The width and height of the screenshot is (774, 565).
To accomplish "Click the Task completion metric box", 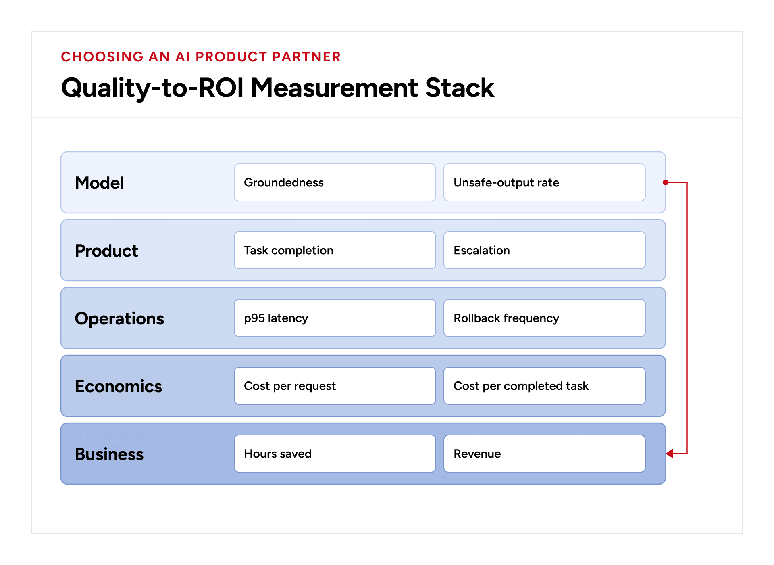I will click(335, 250).
